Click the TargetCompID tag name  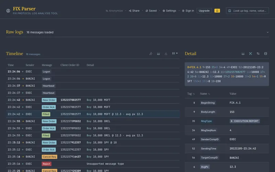pos(209,158)
